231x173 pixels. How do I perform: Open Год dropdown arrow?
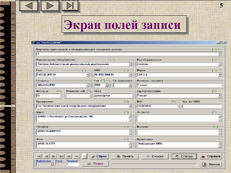coord(107,85)
